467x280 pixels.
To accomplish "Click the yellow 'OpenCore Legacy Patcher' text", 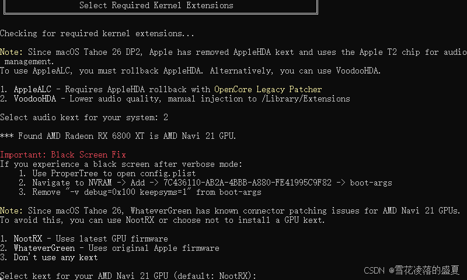I will coord(268,89).
